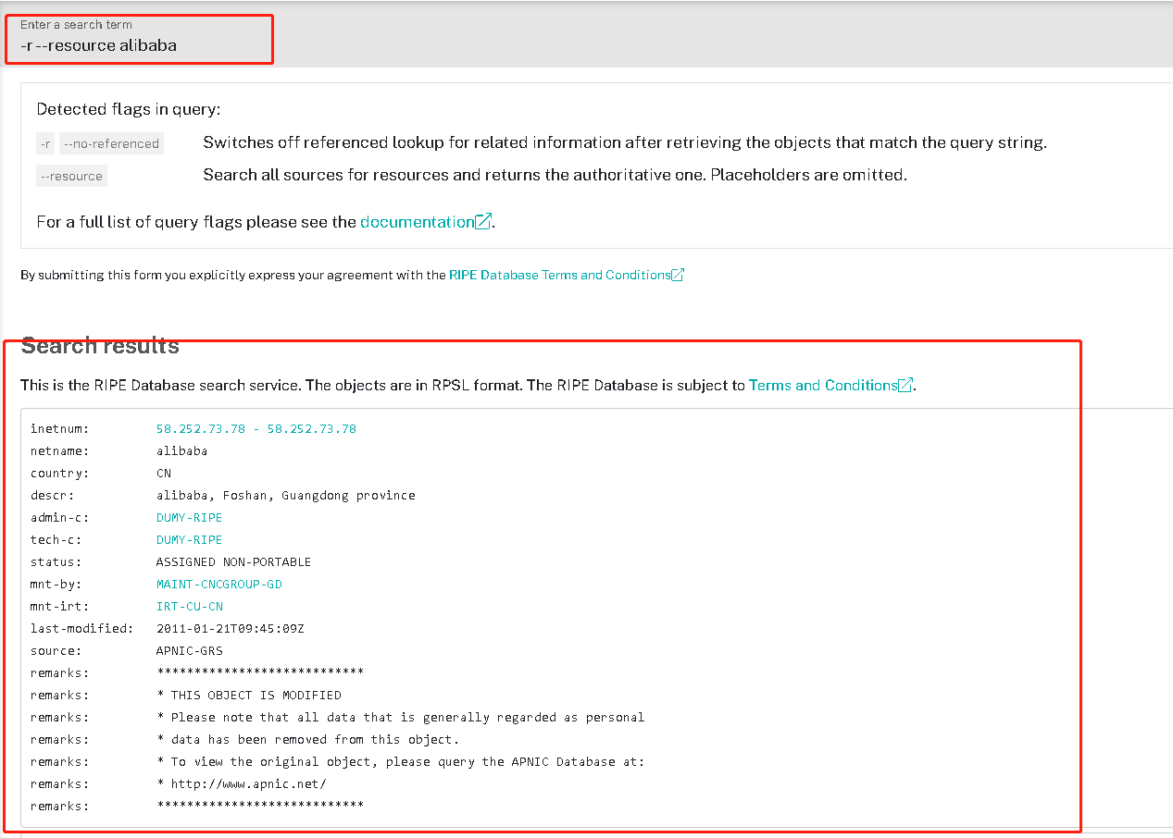Viewport: 1173px width, 838px height.
Task: Click external-link icon beside documentation
Action: click(x=483, y=222)
